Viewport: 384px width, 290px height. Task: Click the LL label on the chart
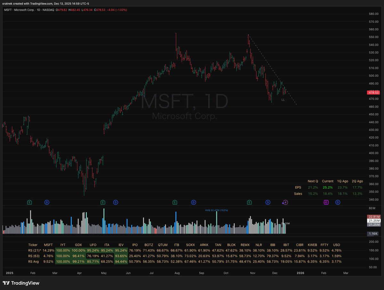click(x=283, y=100)
